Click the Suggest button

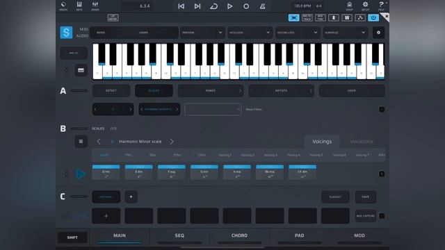click(335, 197)
